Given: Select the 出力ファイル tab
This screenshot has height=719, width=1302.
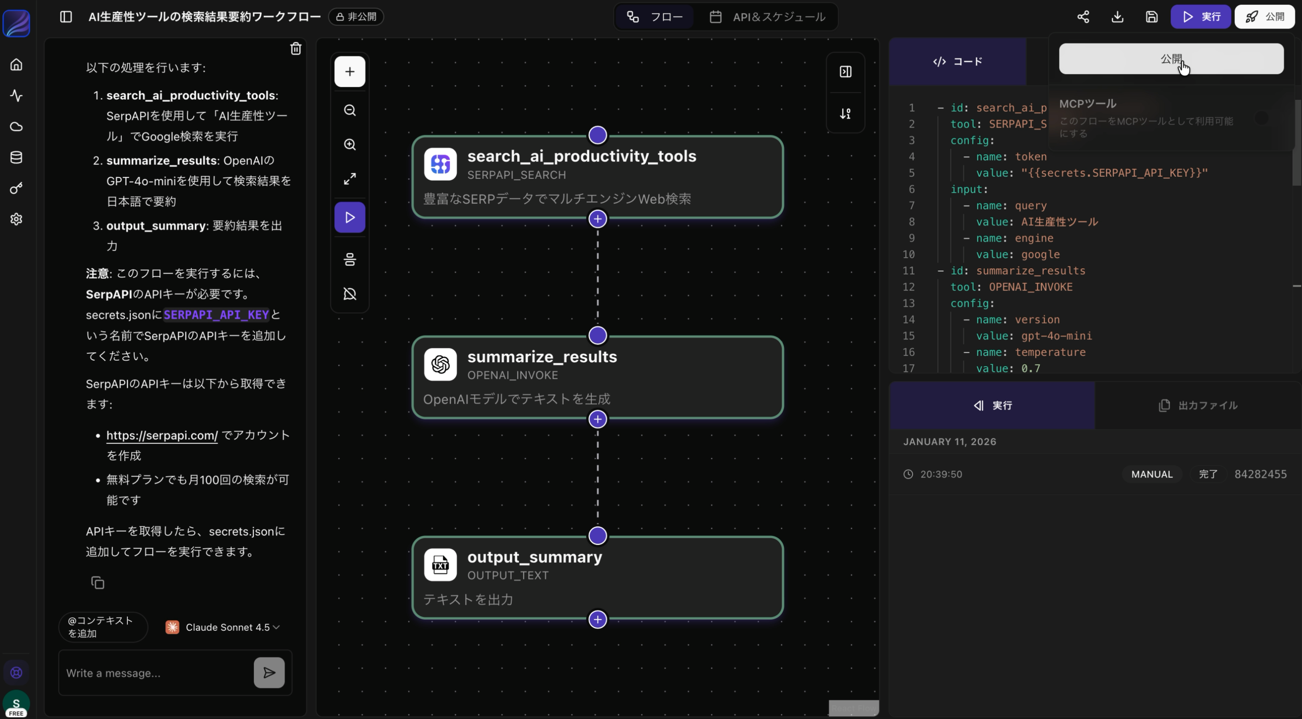Looking at the screenshot, I should coord(1198,405).
